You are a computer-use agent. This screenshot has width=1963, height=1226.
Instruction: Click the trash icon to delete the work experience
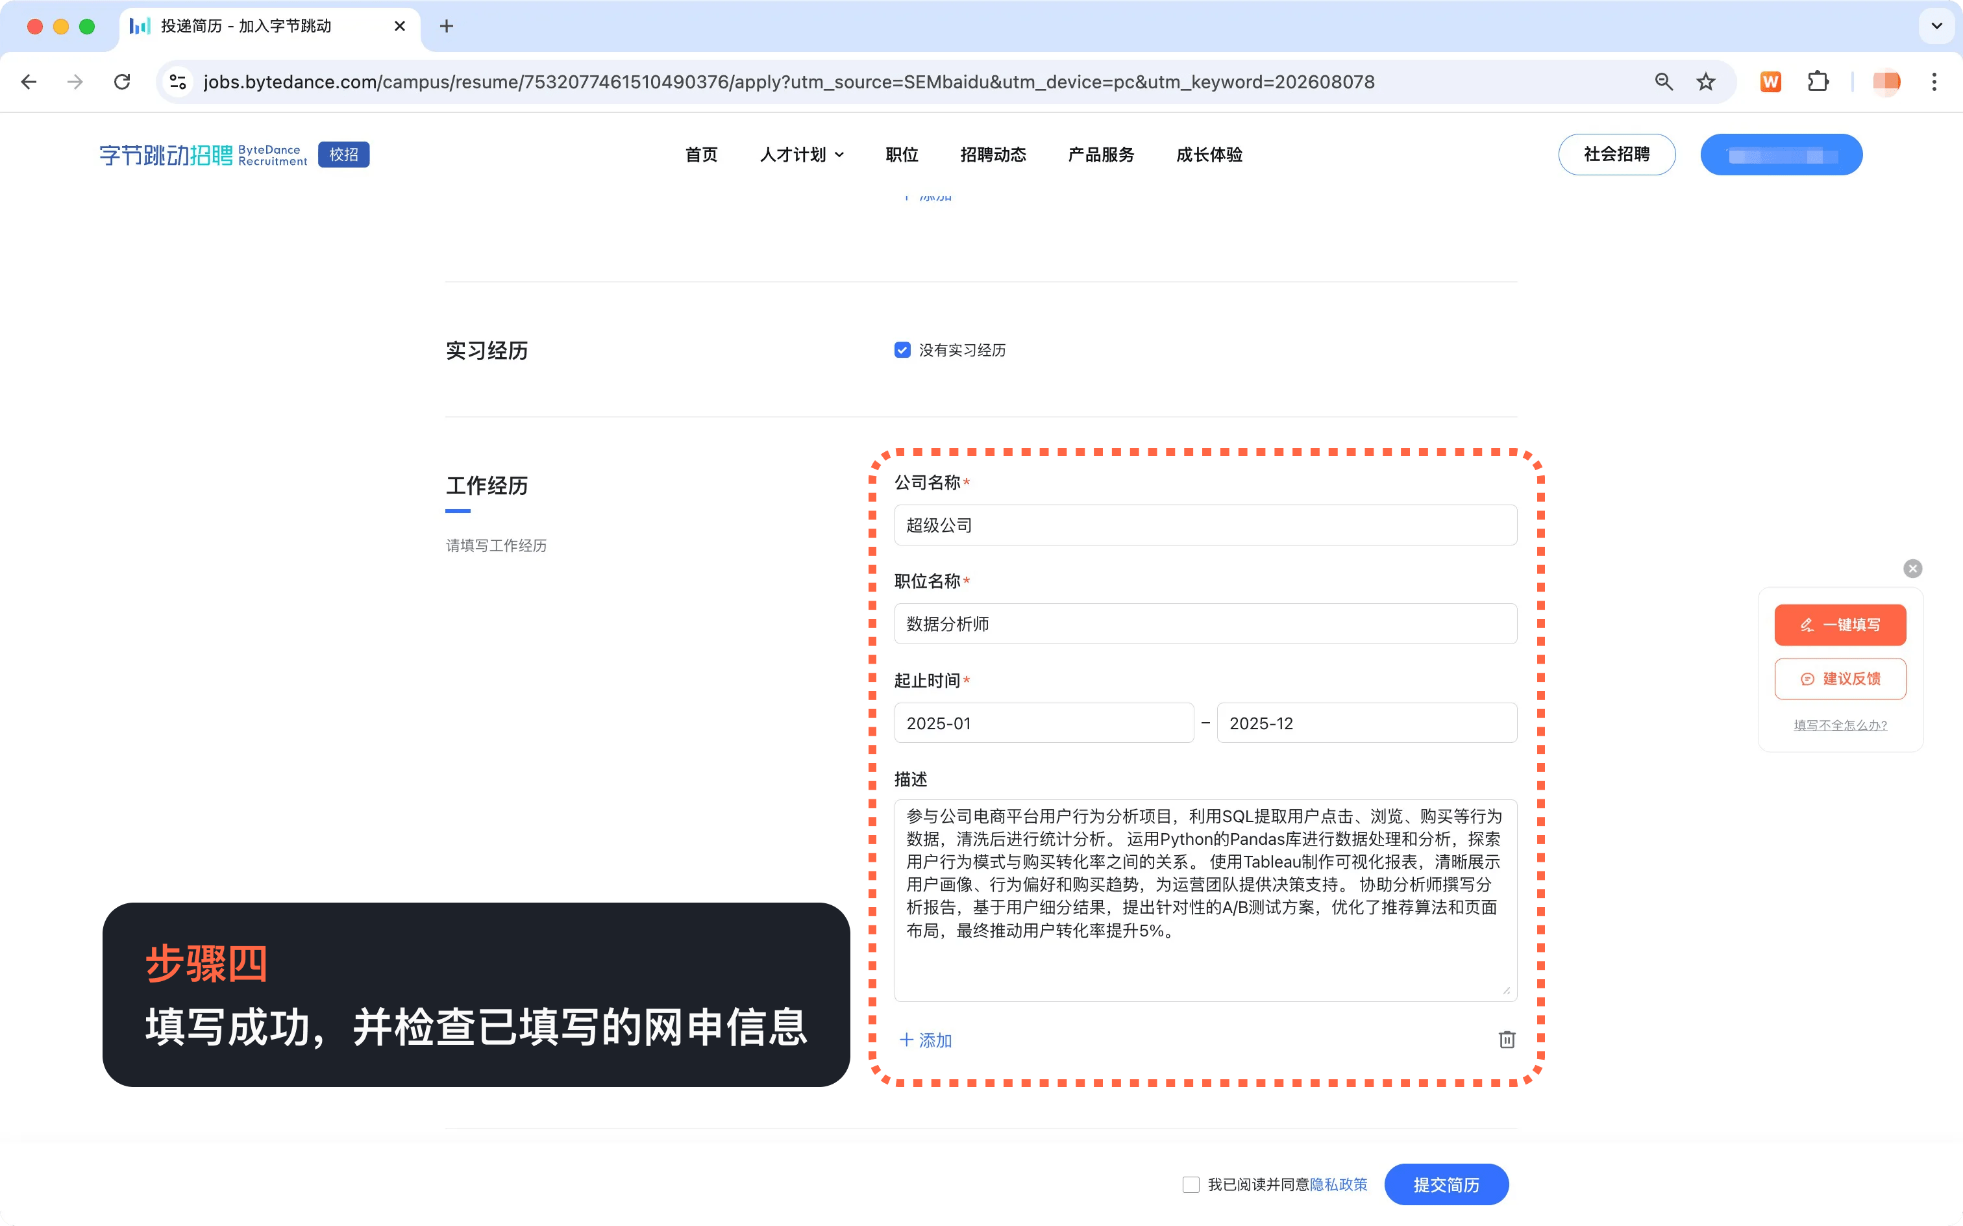[1506, 1040]
